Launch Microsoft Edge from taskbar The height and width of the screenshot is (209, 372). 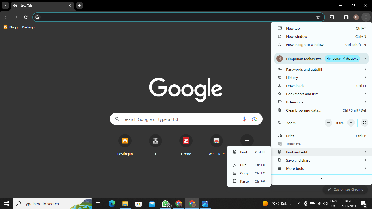click(x=112, y=204)
